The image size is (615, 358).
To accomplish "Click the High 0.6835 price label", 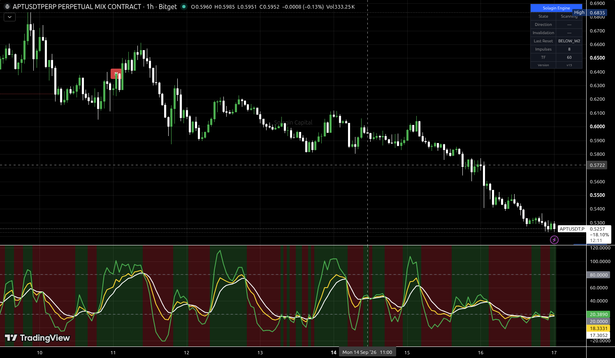I will 589,13.
